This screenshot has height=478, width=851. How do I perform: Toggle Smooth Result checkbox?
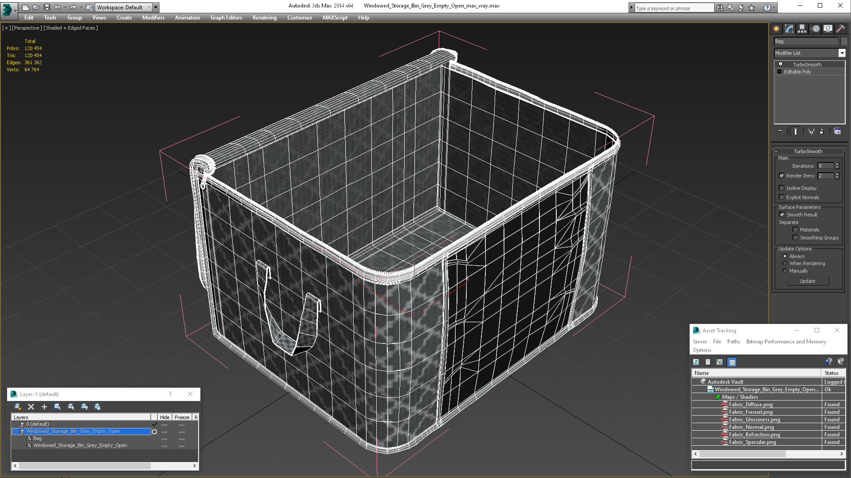pos(782,215)
